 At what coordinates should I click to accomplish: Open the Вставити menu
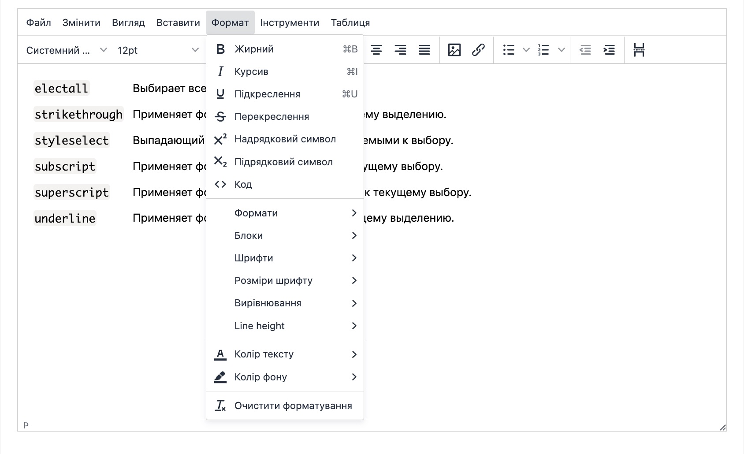178,22
